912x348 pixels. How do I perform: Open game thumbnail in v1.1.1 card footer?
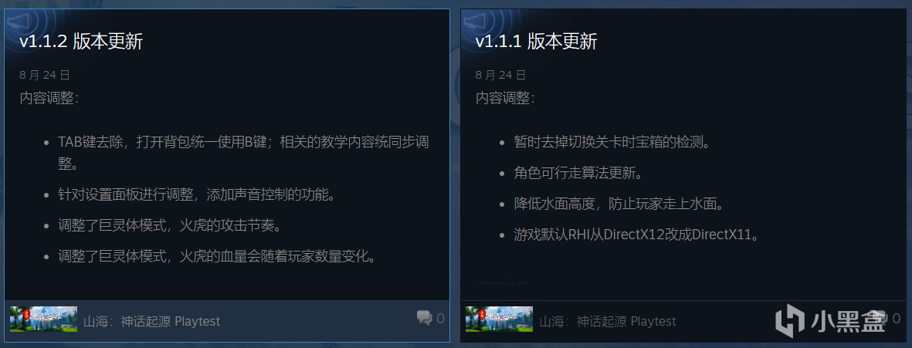coord(499,319)
